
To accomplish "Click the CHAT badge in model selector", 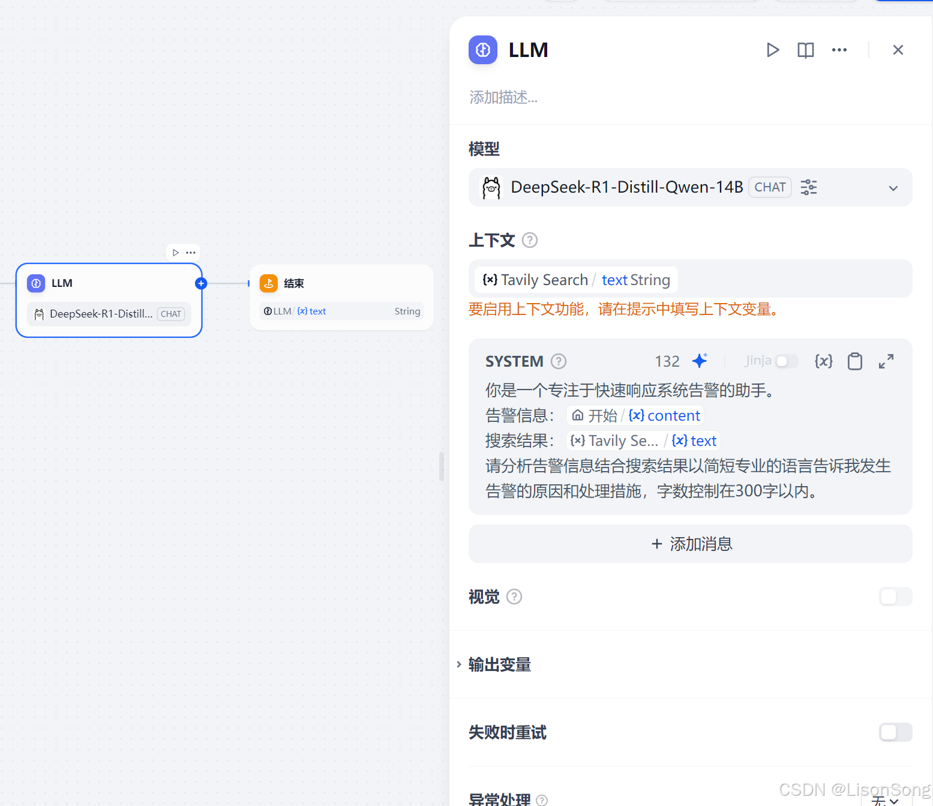I will [x=770, y=187].
